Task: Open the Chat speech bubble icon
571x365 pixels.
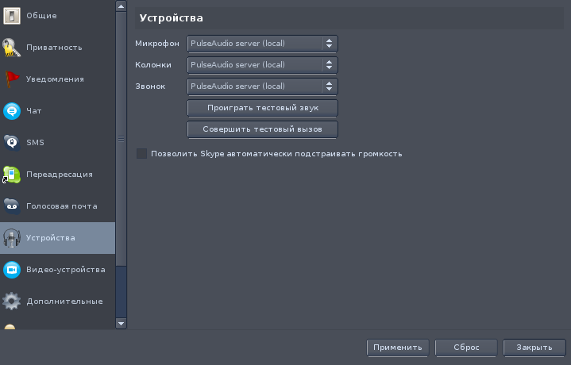Action: [x=11, y=111]
